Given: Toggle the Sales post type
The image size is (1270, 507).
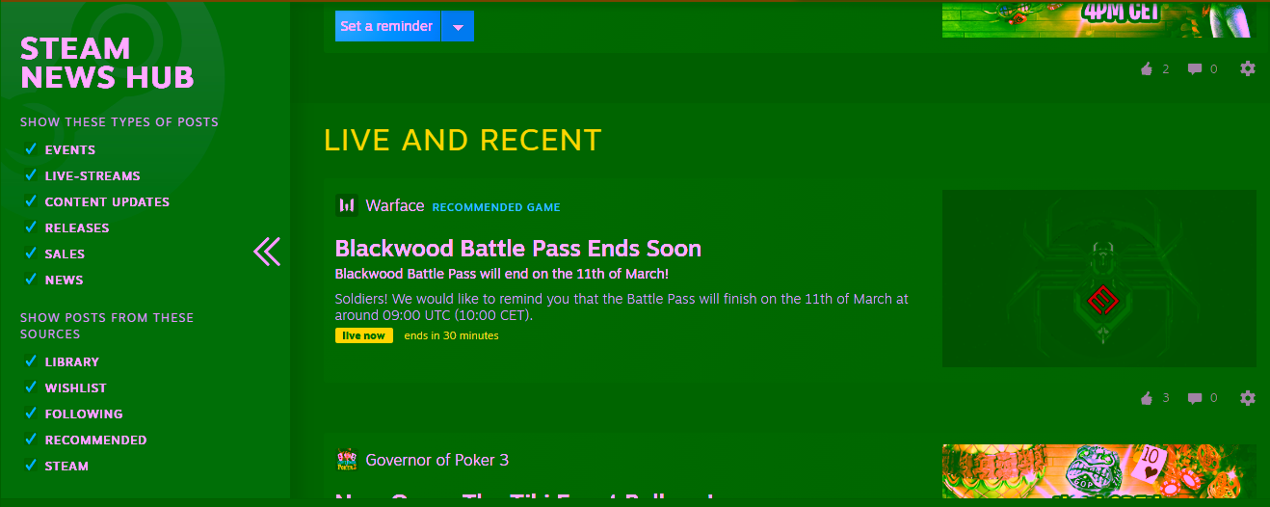Looking at the screenshot, I should point(31,253).
